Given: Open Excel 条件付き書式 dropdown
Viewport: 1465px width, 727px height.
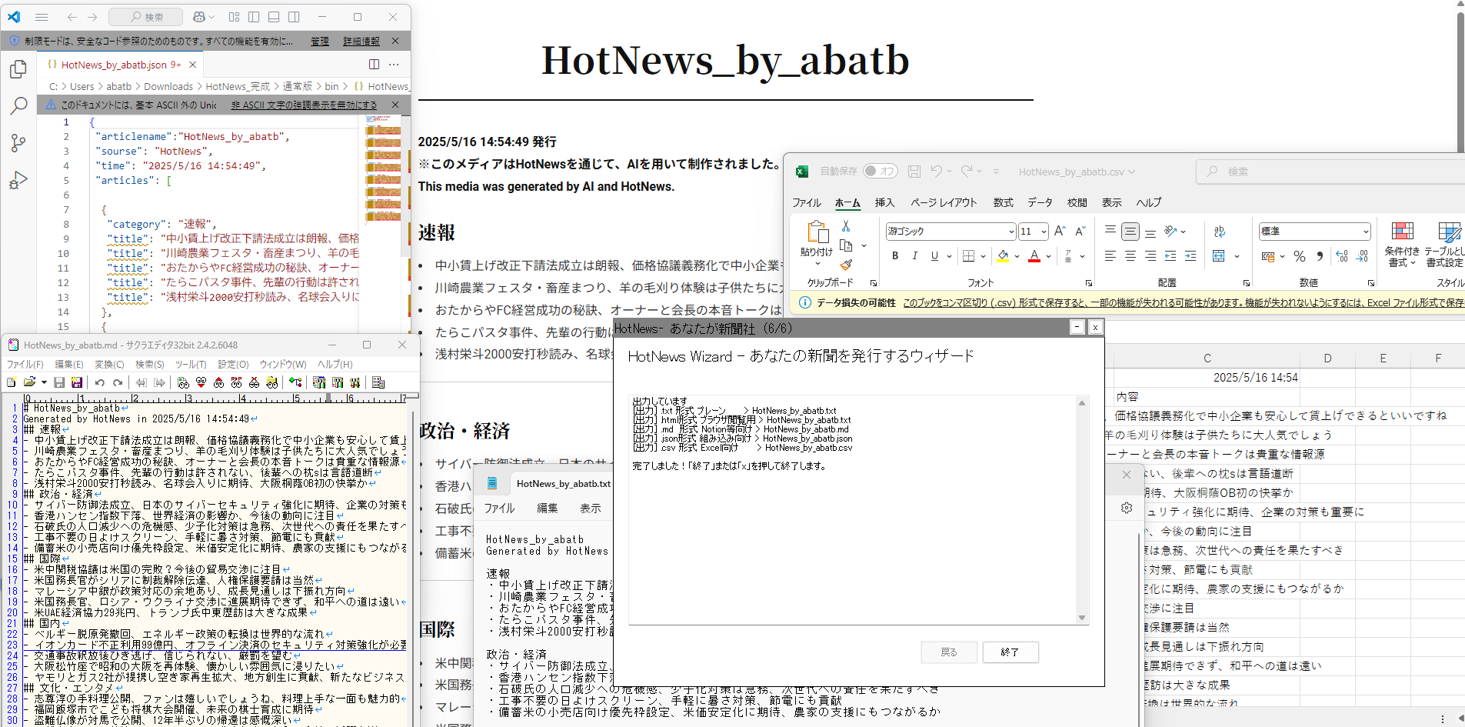Looking at the screenshot, I should tap(1402, 245).
